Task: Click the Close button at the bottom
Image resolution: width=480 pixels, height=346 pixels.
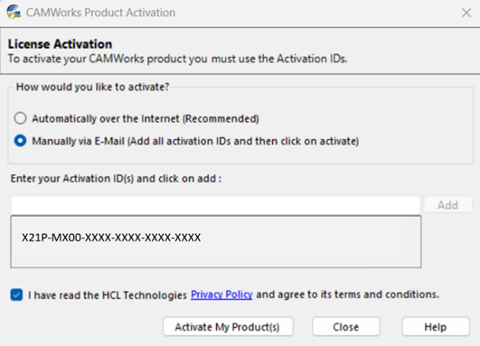Action: (x=346, y=327)
